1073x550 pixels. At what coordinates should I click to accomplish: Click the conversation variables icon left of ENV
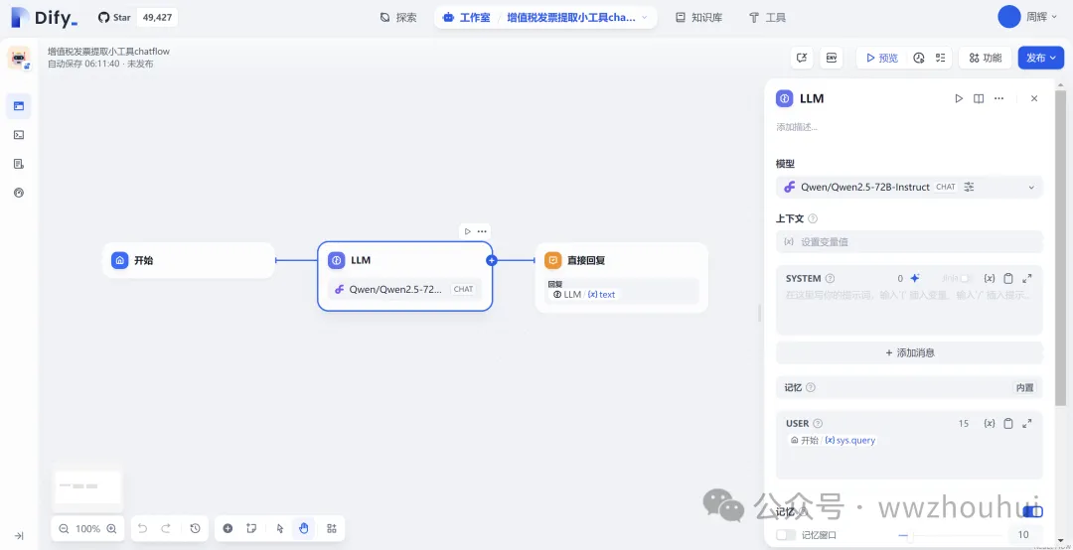(x=802, y=59)
